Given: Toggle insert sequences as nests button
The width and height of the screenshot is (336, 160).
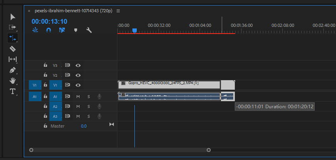Looking at the screenshot, I should coord(35,30).
